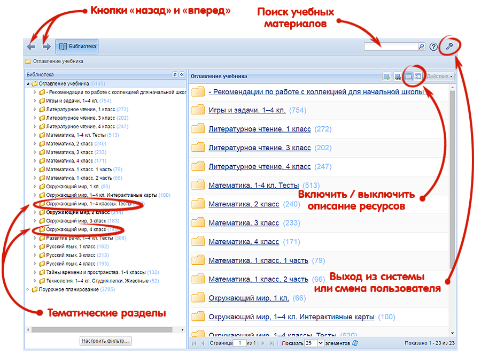Click the forward navigation arrow

point(47,47)
